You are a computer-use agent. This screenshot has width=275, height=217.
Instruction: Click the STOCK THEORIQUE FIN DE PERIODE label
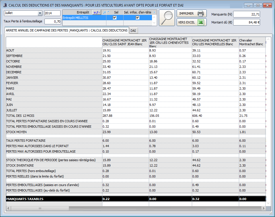[51, 160]
